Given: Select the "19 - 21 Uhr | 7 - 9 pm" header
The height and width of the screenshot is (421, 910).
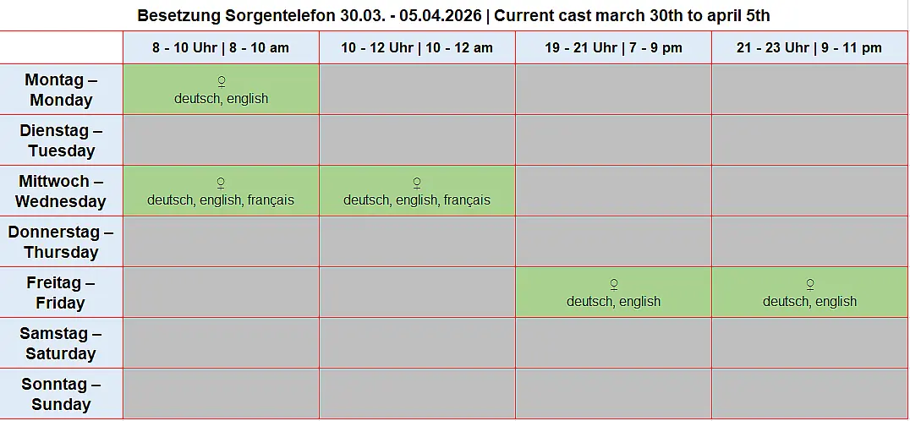Looking at the screenshot, I should pos(613,48).
